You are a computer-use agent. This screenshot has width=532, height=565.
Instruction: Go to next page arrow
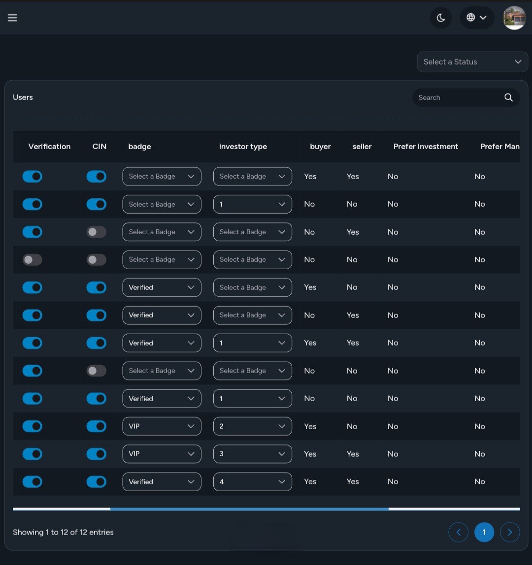510,532
